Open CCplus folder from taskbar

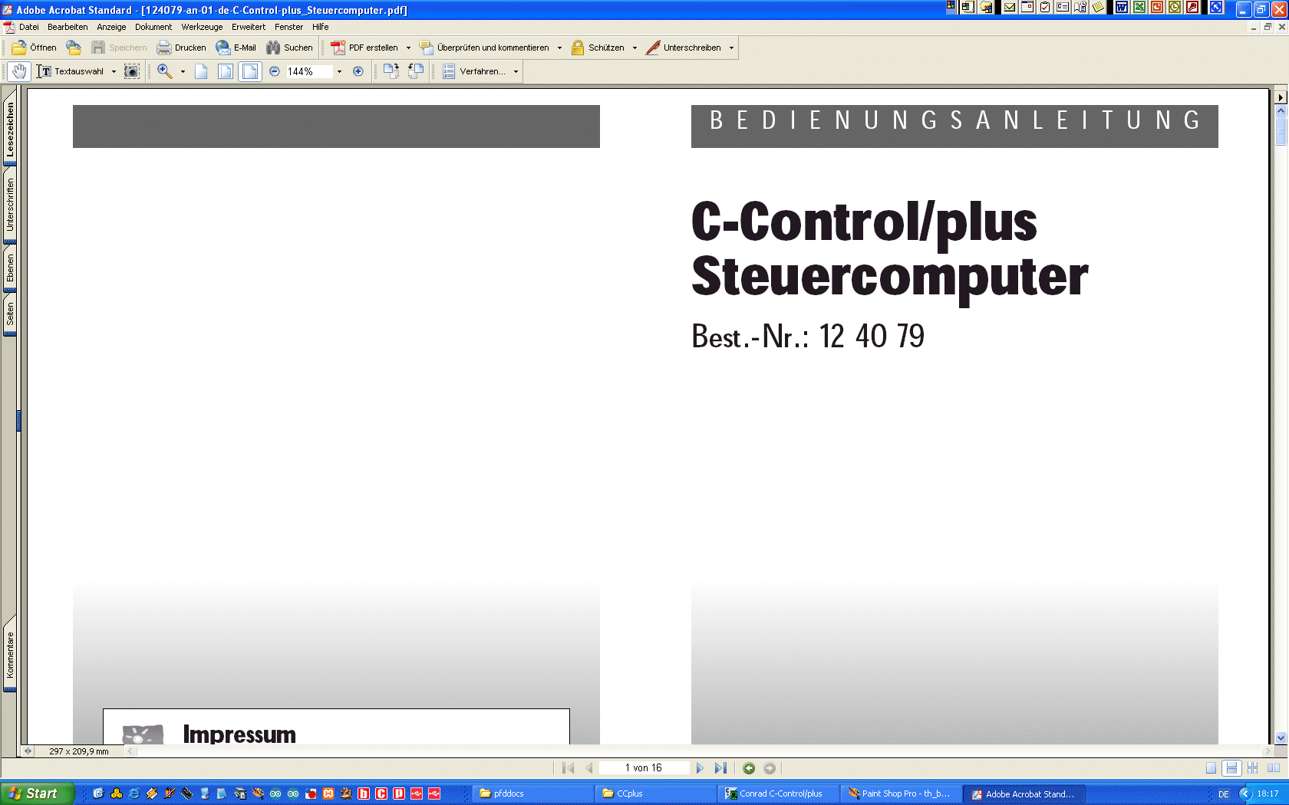654,793
